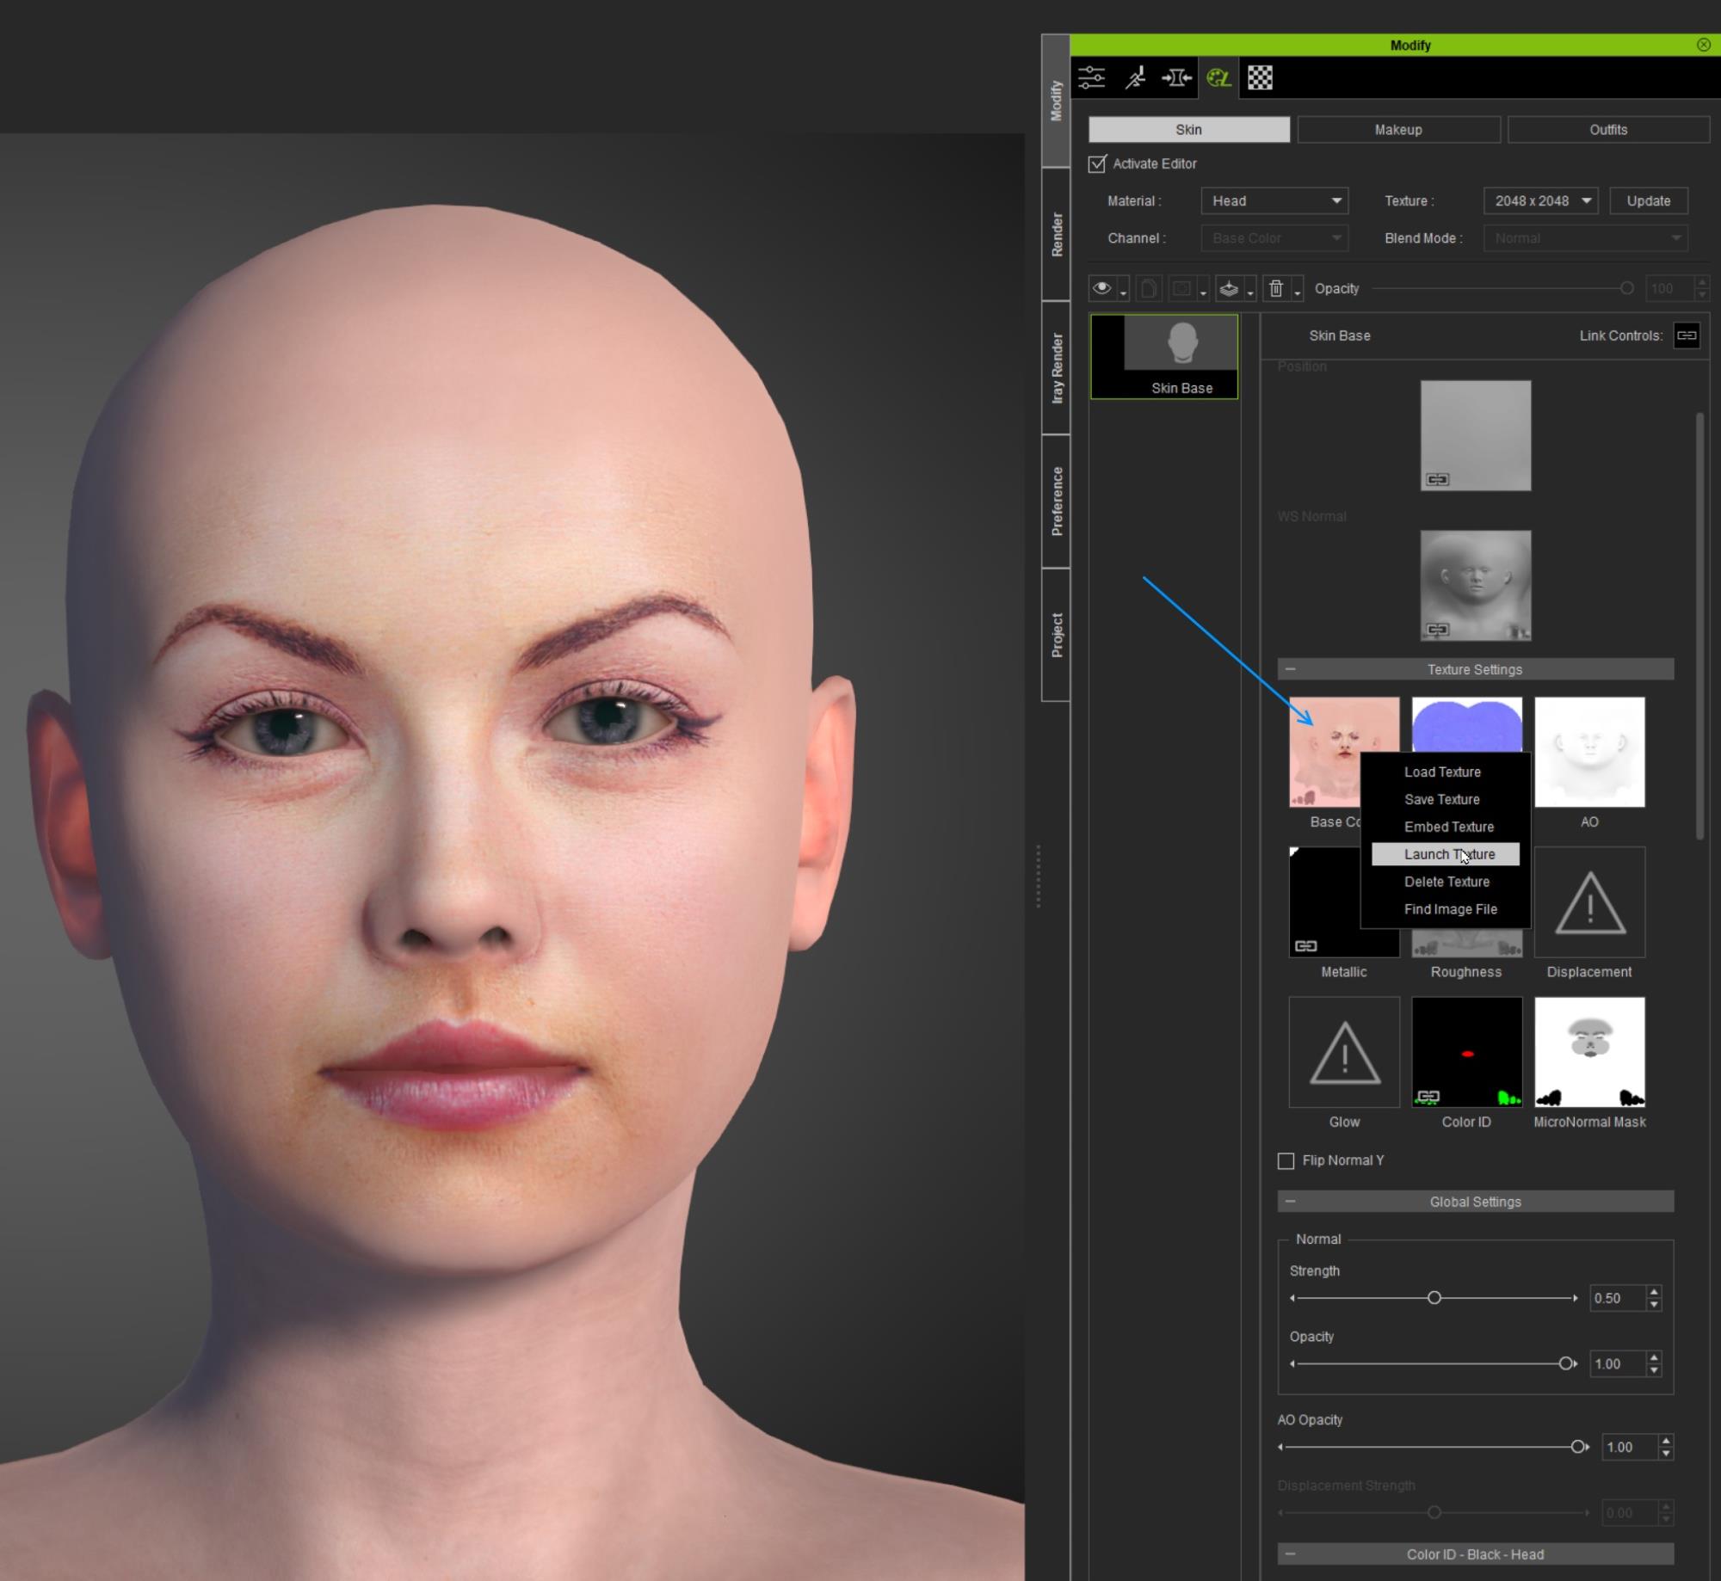The width and height of the screenshot is (1721, 1581).
Task: Choose Delete Texture in context menu
Action: [x=1446, y=882]
